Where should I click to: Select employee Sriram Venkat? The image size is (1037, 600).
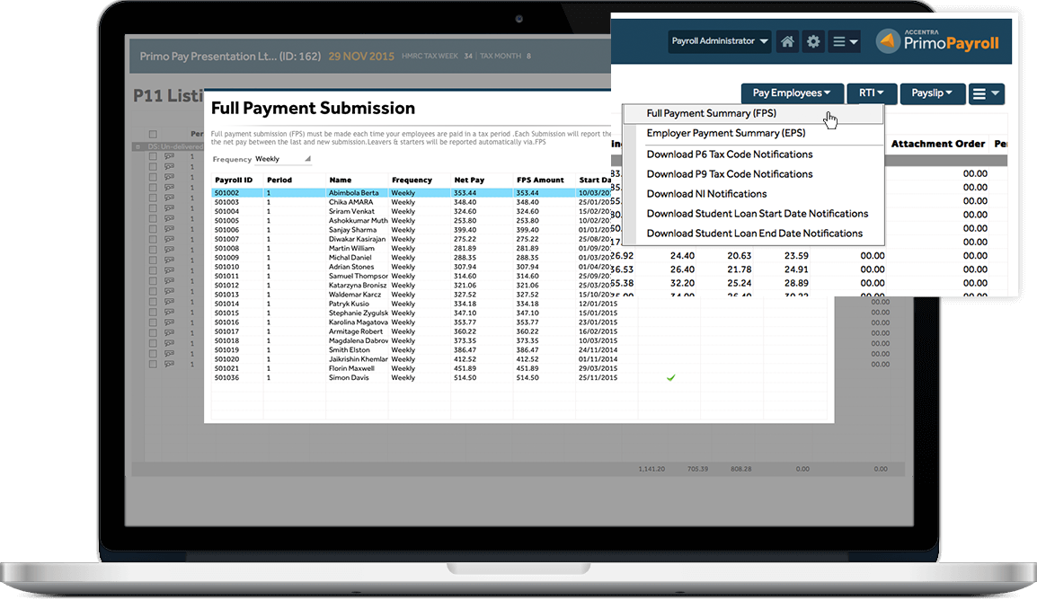pyautogui.click(x=351, y=211)
